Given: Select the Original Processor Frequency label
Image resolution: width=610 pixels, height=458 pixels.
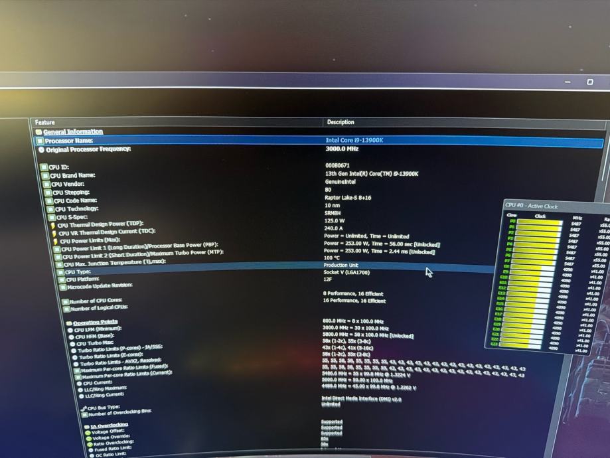Looking at the screenshot, I should click(88, 149).
